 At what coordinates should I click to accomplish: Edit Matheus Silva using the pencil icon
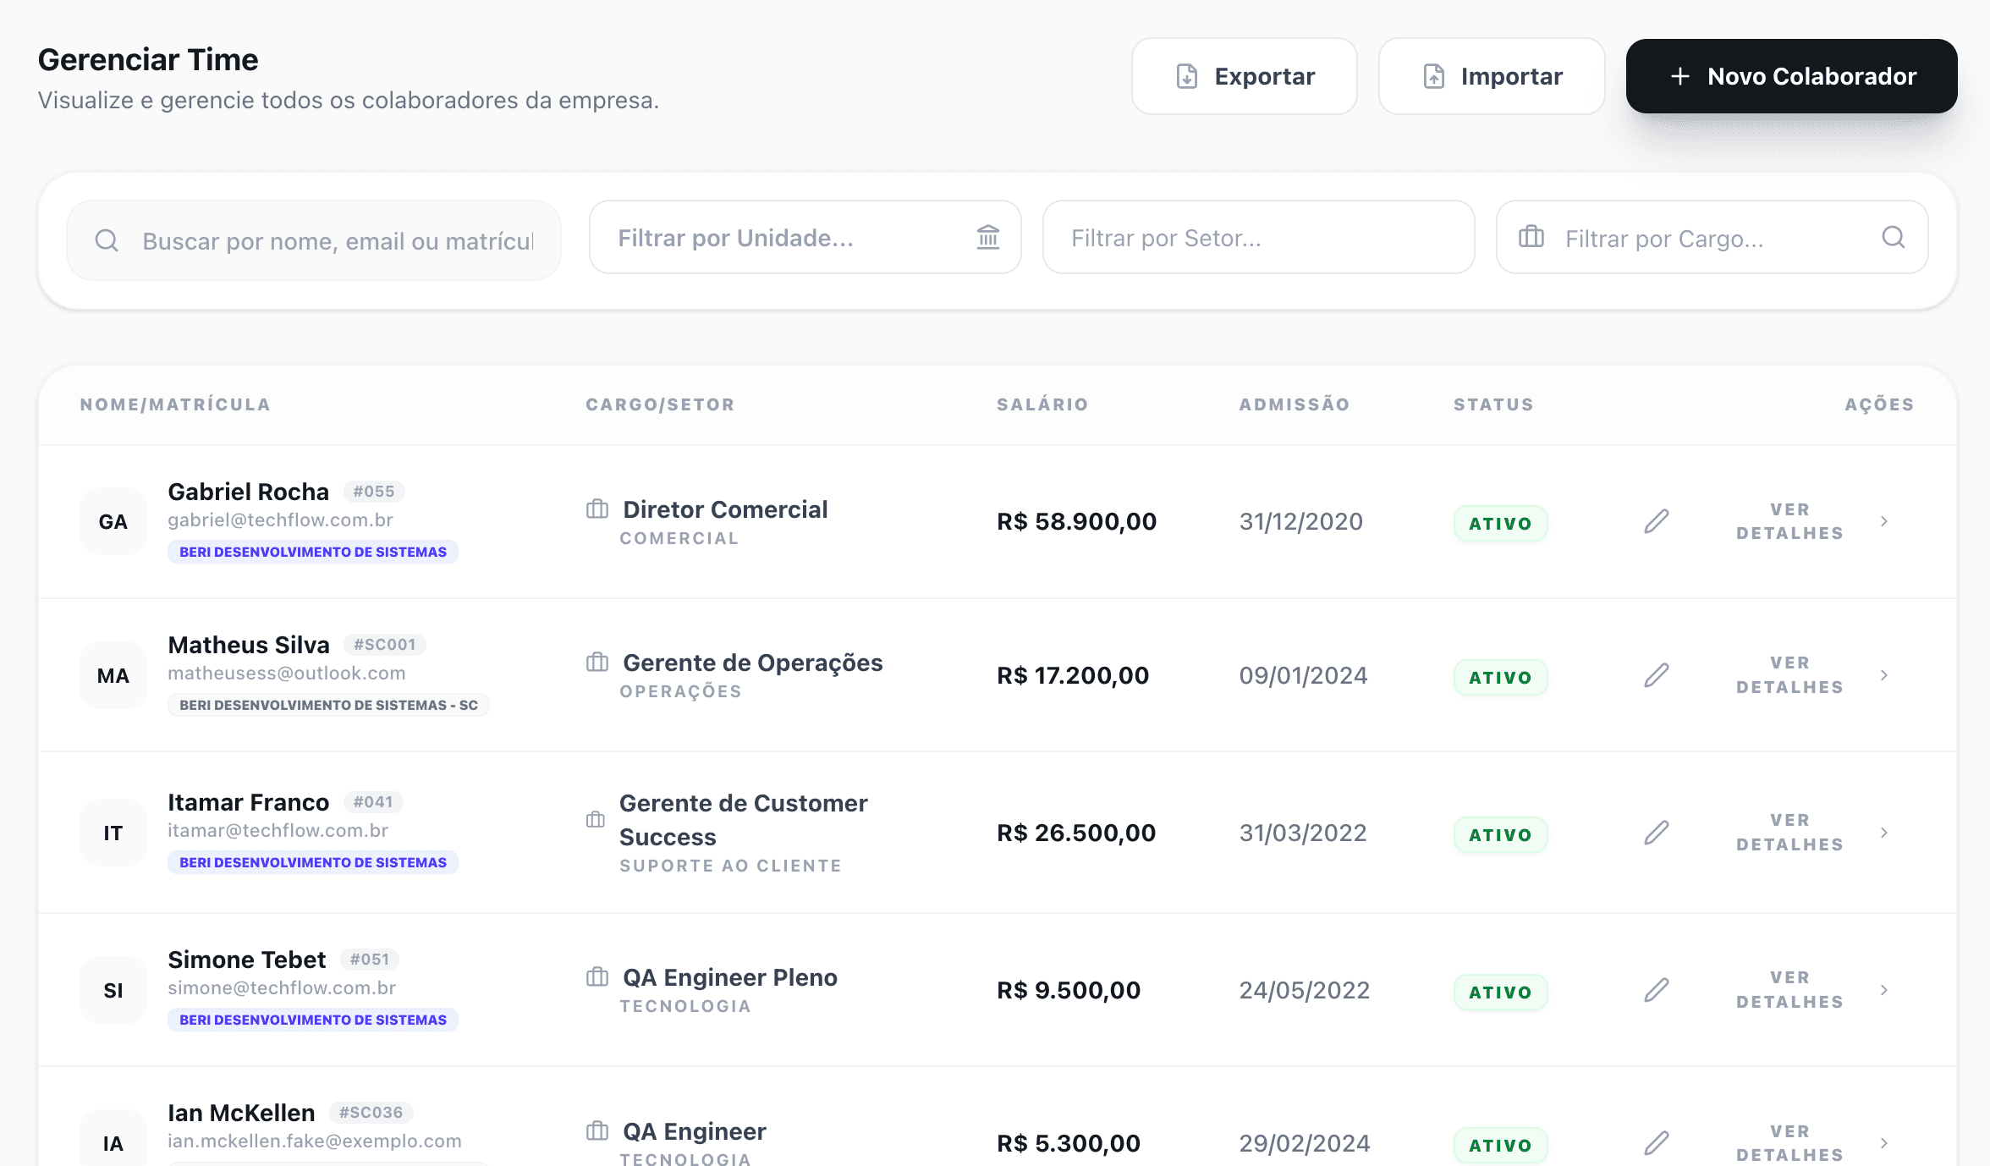point(1657,675)
